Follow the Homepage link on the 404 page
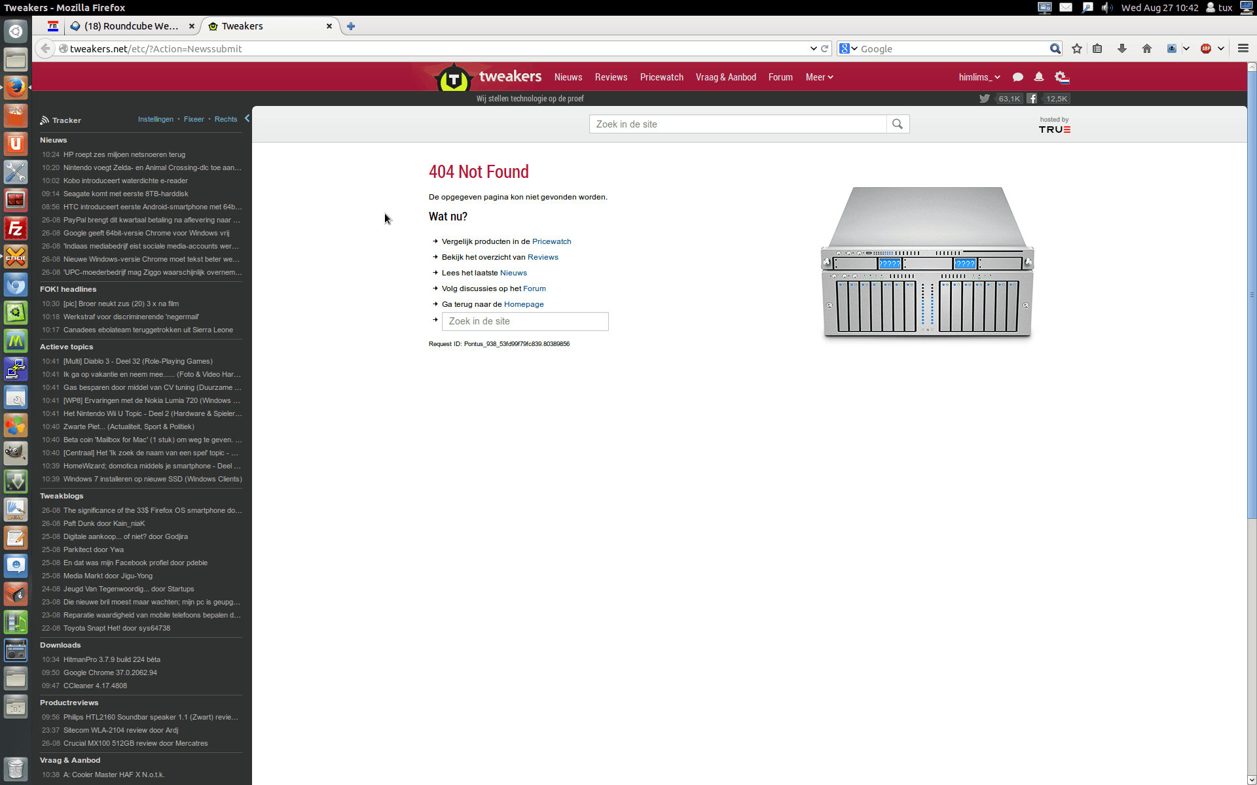The height and width of the screenshot is (785, 1257). tap(525, 304)
